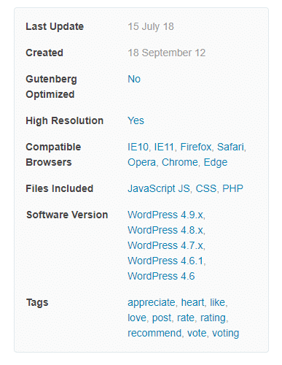Click the 'Tags' label
282x365 pixels.
[x=37, y=302]
